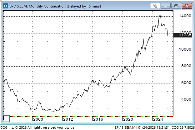The height and width of the screenshot is (130, 195).
Task: Click the 2008 label on time axis
Action: pos(38,119)
